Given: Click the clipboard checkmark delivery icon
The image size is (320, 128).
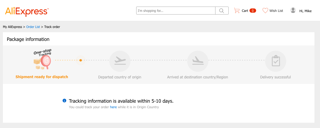Looking at the screenshot, I should point(276,61).
